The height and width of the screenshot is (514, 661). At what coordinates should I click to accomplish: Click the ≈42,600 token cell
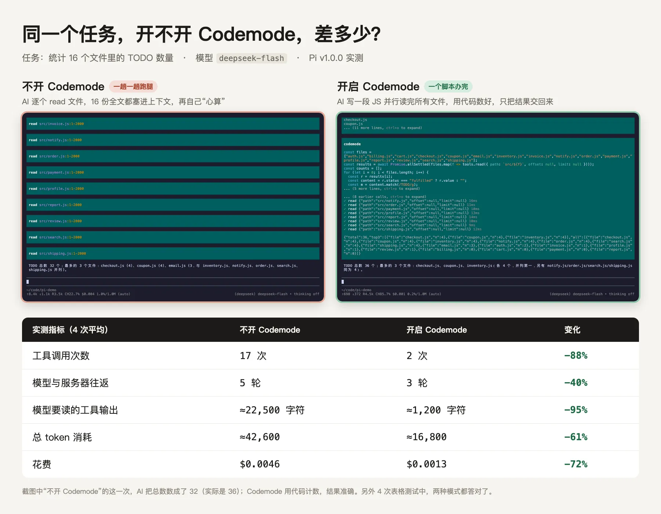[x=260, y=437]
